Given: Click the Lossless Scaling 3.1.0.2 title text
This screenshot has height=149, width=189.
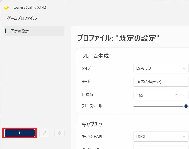Looking at the screenshot, I should (30, 7).
